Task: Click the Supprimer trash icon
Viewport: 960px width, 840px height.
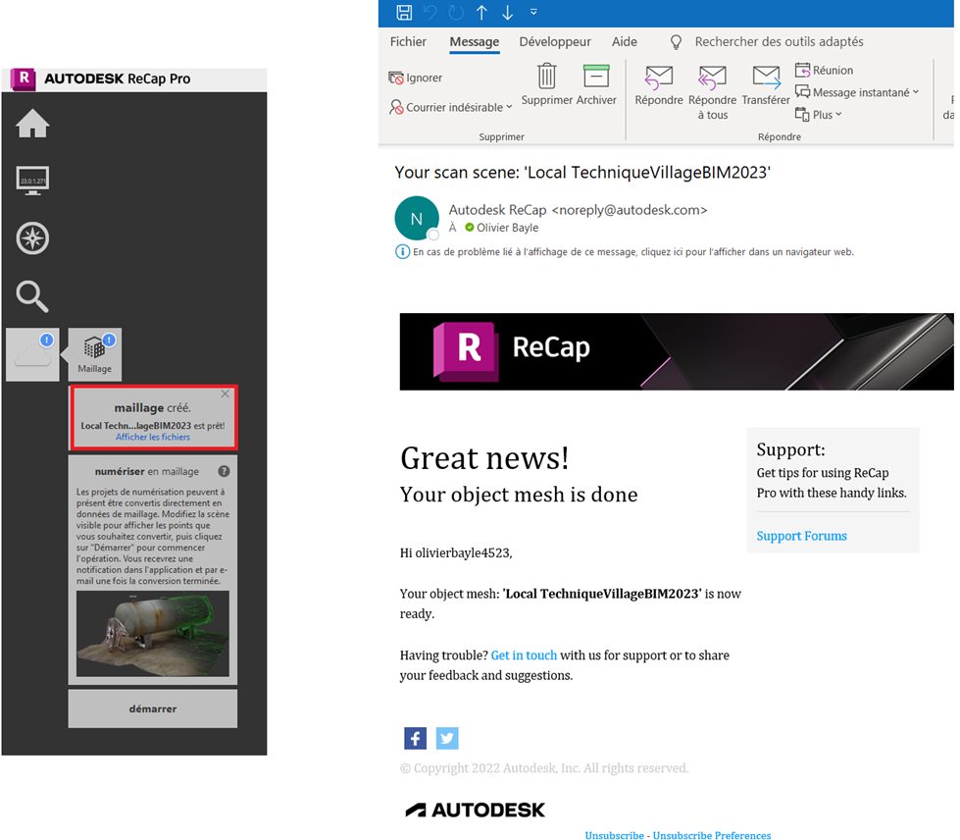Action: point(547,77)
